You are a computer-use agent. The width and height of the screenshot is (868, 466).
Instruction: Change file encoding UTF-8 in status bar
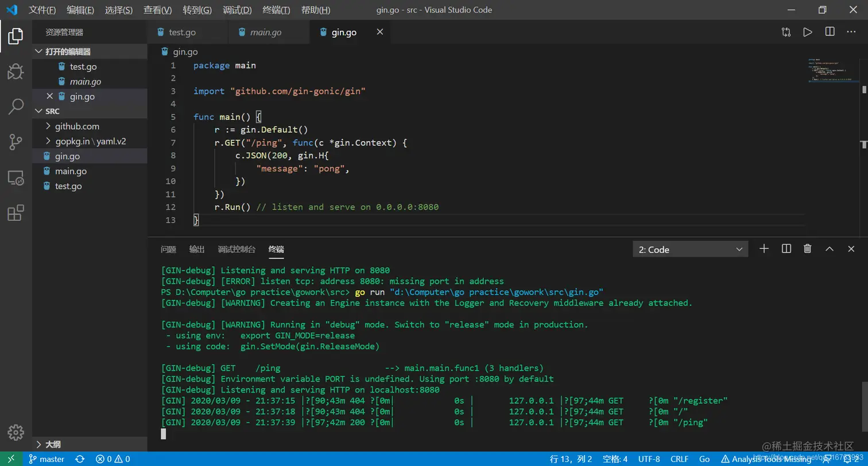click(649, 459)
